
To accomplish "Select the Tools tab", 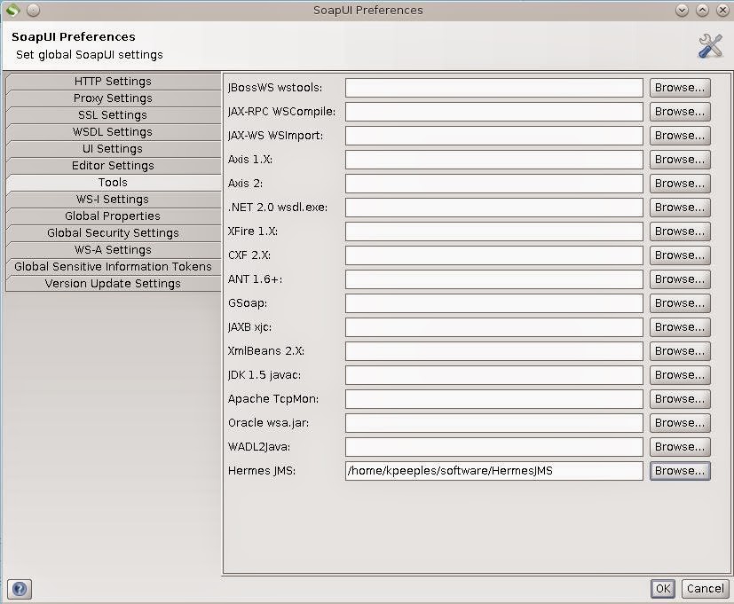I will [113, 183].
